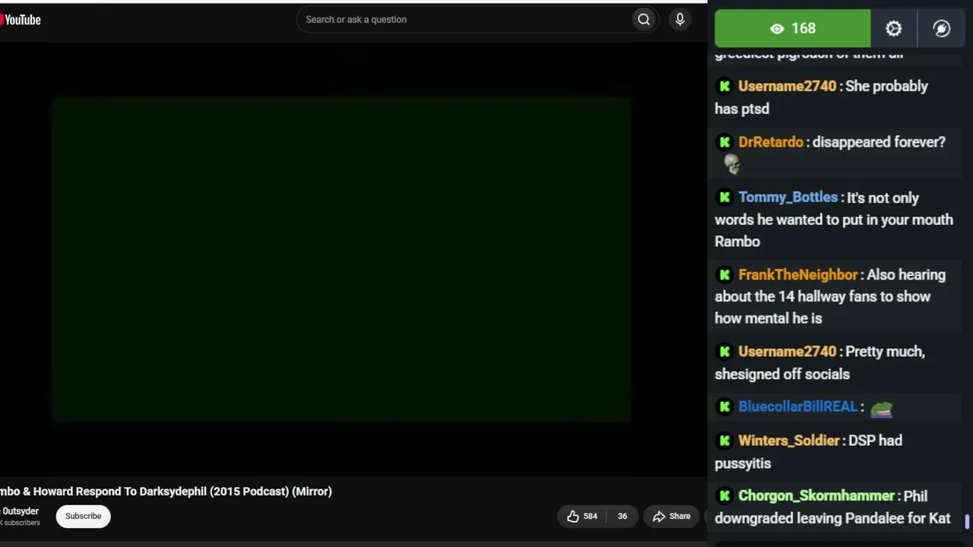Click the Kick badge next to Winters_Soldier

tap(724, 441)
